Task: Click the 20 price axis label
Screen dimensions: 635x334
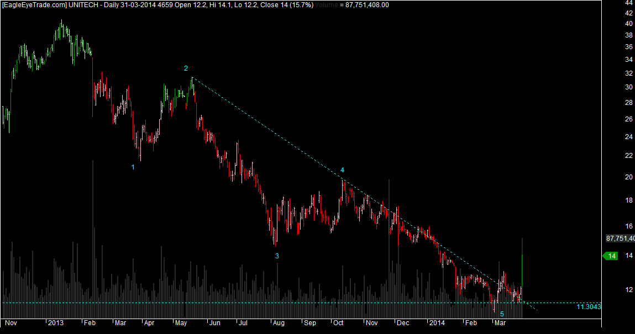Action: pos(629,177)
